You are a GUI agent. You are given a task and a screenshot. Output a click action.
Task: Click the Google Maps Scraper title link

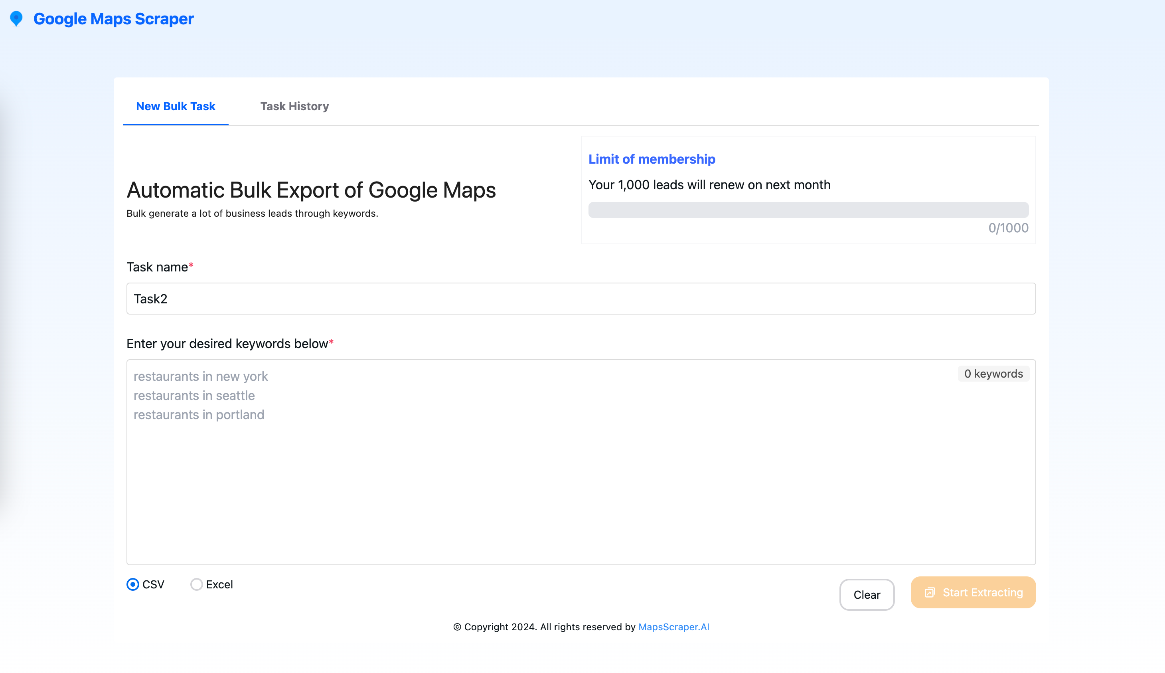coord(114,19)
